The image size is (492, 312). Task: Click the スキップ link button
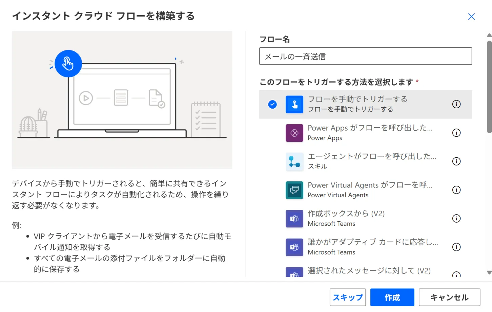348,297
